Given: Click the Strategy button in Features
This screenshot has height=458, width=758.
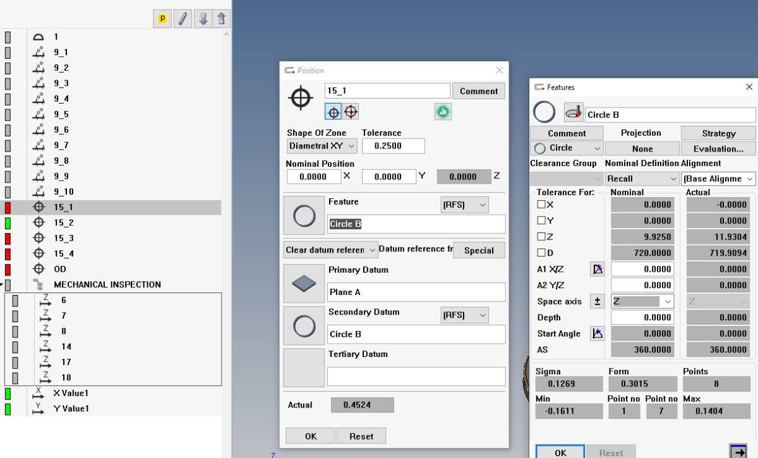Looking at the screenshot, I should coord(718,133).
